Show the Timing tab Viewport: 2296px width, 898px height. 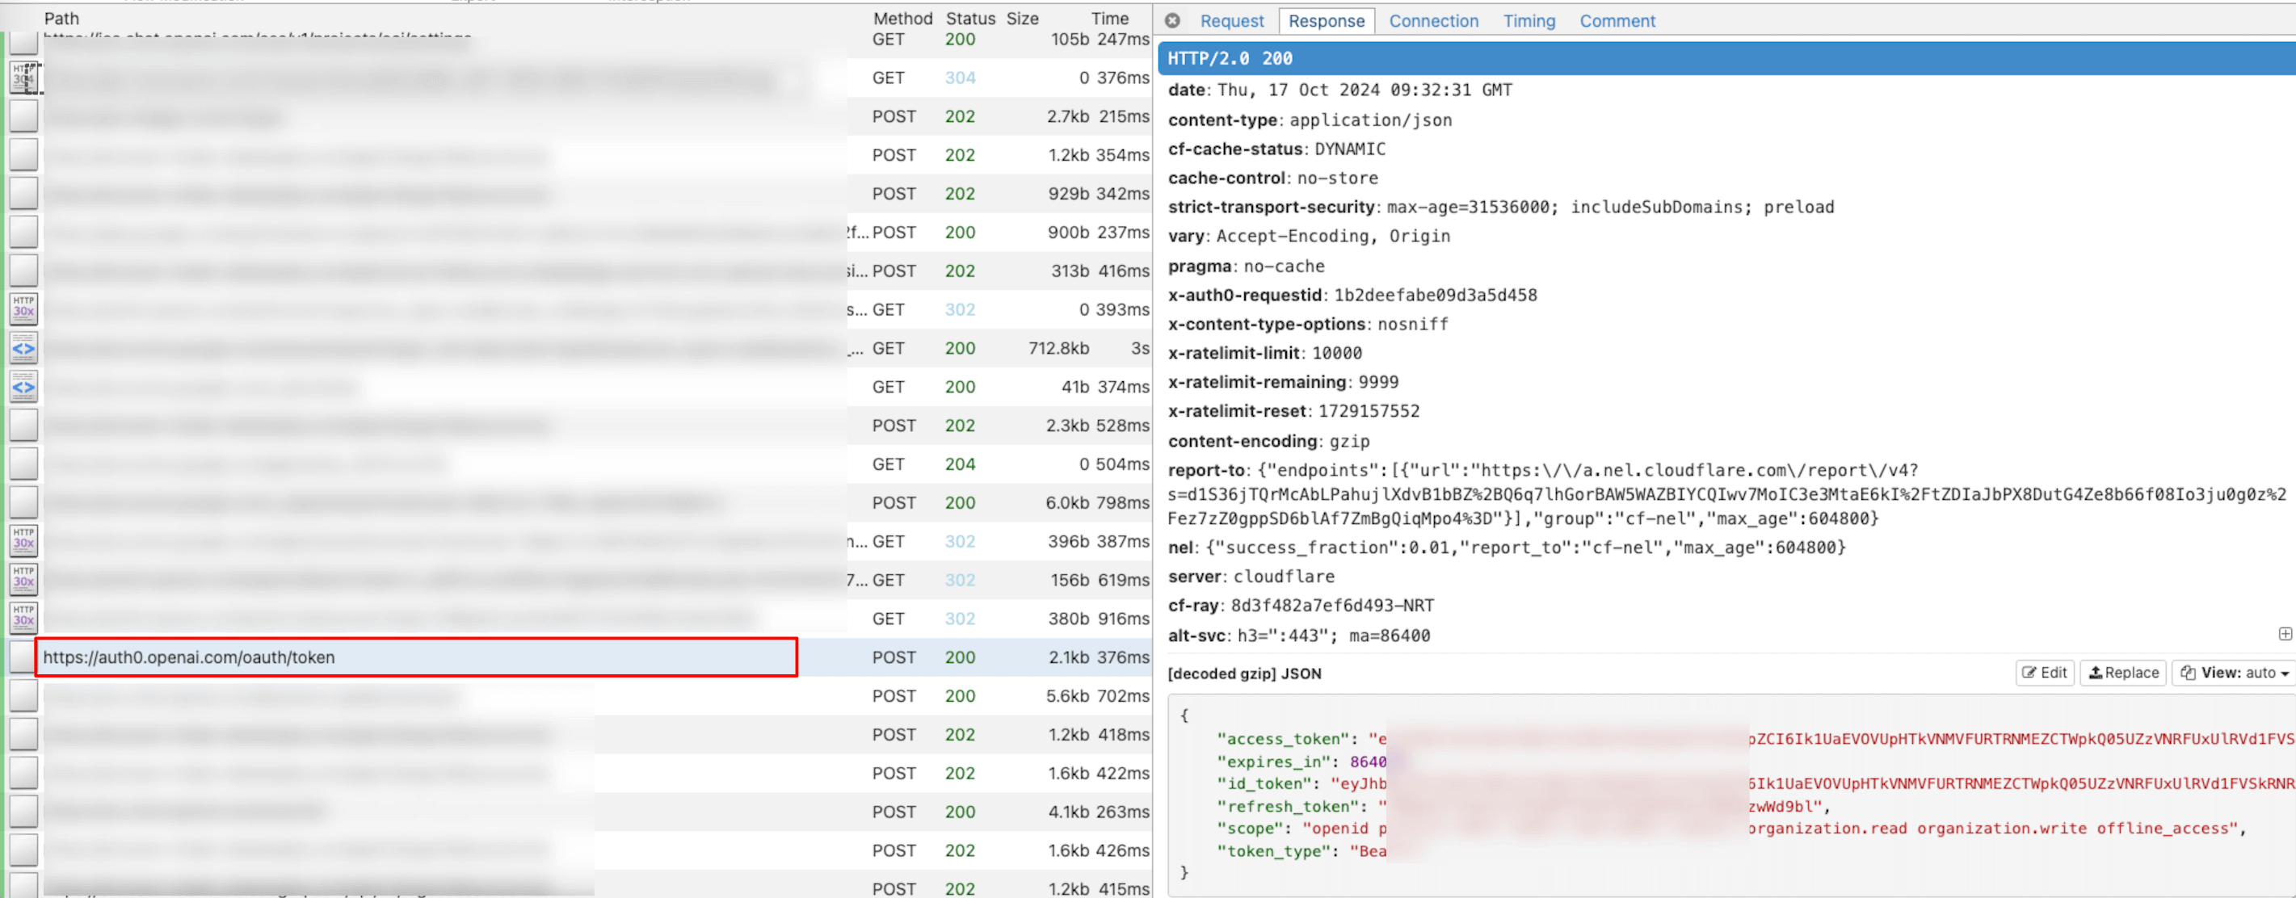1529,20
